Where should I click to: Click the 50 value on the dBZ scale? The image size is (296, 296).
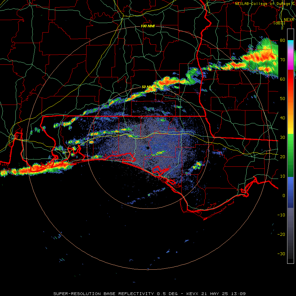(x=283, y=99)
